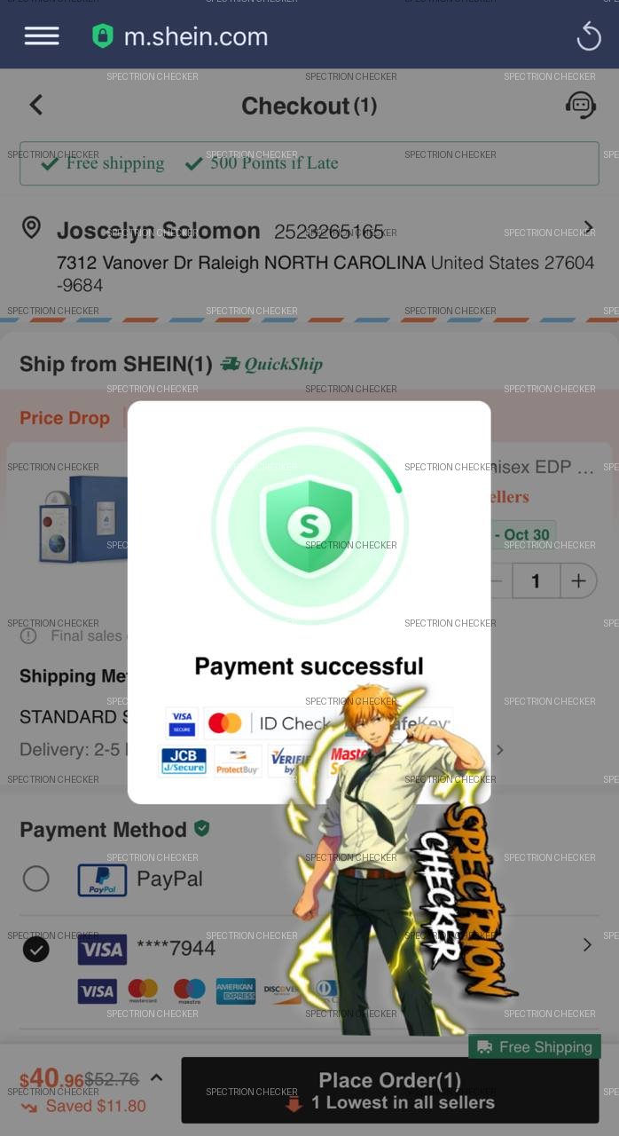Tap the Final sales info icon
This screenshot has height=1136, width=619.
pos(28,635)
